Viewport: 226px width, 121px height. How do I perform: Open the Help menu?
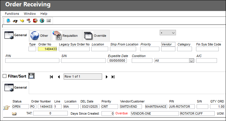[44, 14]
